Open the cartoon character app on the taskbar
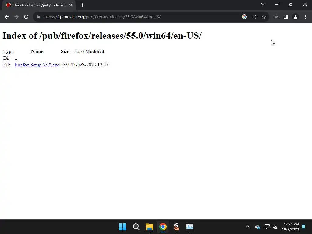Viewport: 312px width, 234px height. (x=176, y=227)
